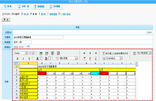
Task: Click the delete row icon
Action: (x=47, y=53)
